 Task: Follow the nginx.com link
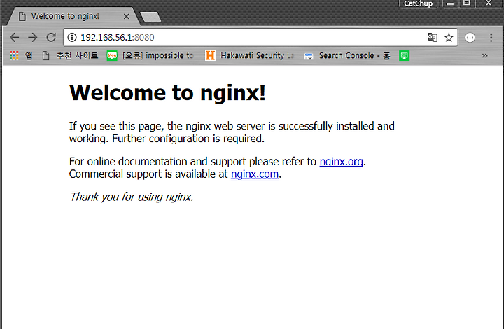point(255,174)
